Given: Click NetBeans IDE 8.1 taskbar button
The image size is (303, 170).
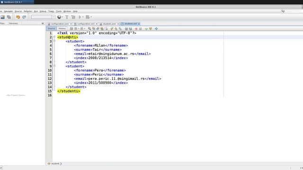Looking at the screenshot, I should (x=17, y=2).
